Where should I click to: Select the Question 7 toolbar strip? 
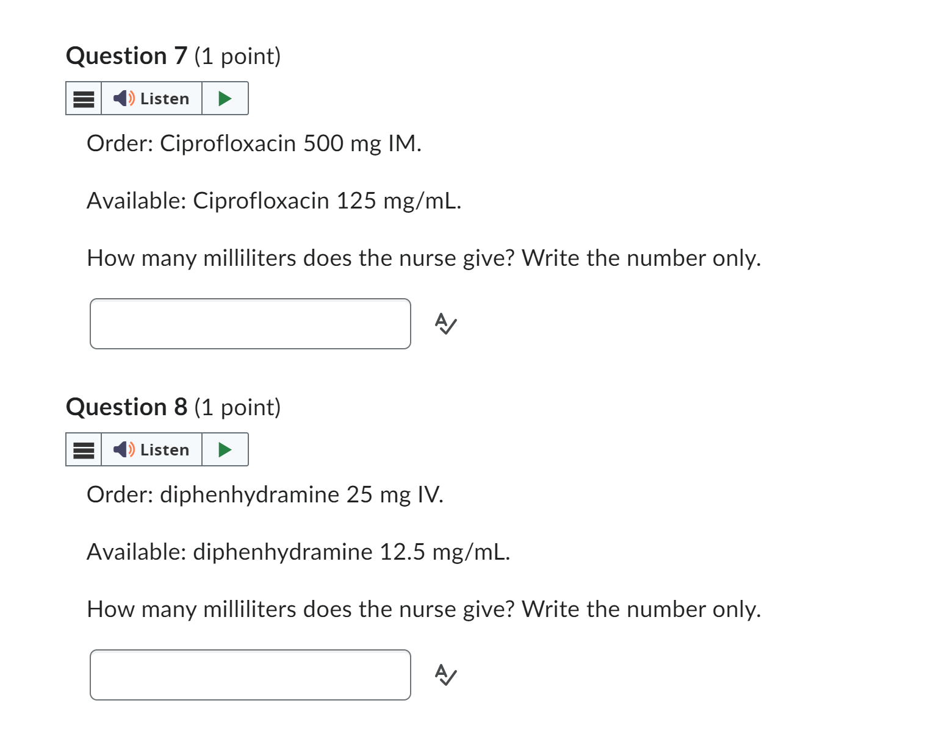157,98
